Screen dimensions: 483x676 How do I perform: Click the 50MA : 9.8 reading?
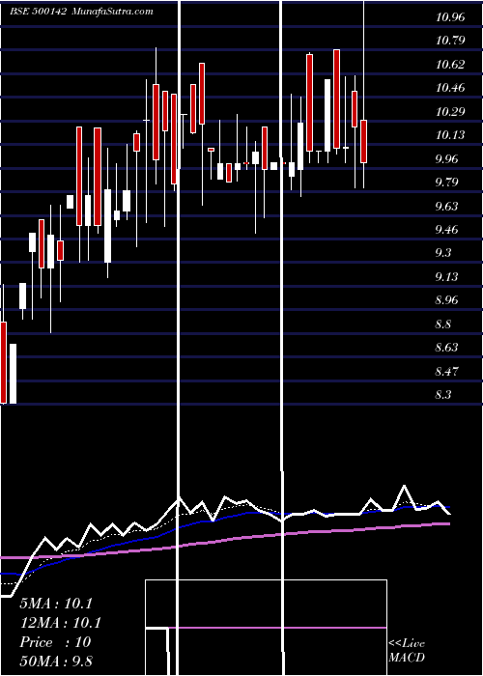coord(56,661)
